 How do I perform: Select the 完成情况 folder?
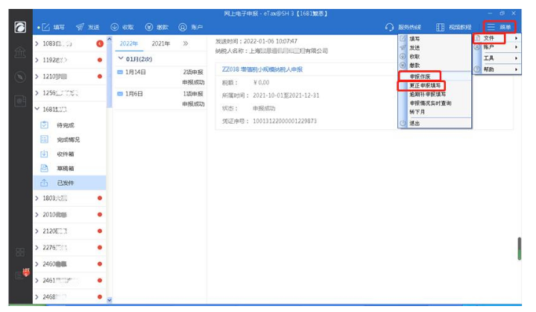coord(70,140)
